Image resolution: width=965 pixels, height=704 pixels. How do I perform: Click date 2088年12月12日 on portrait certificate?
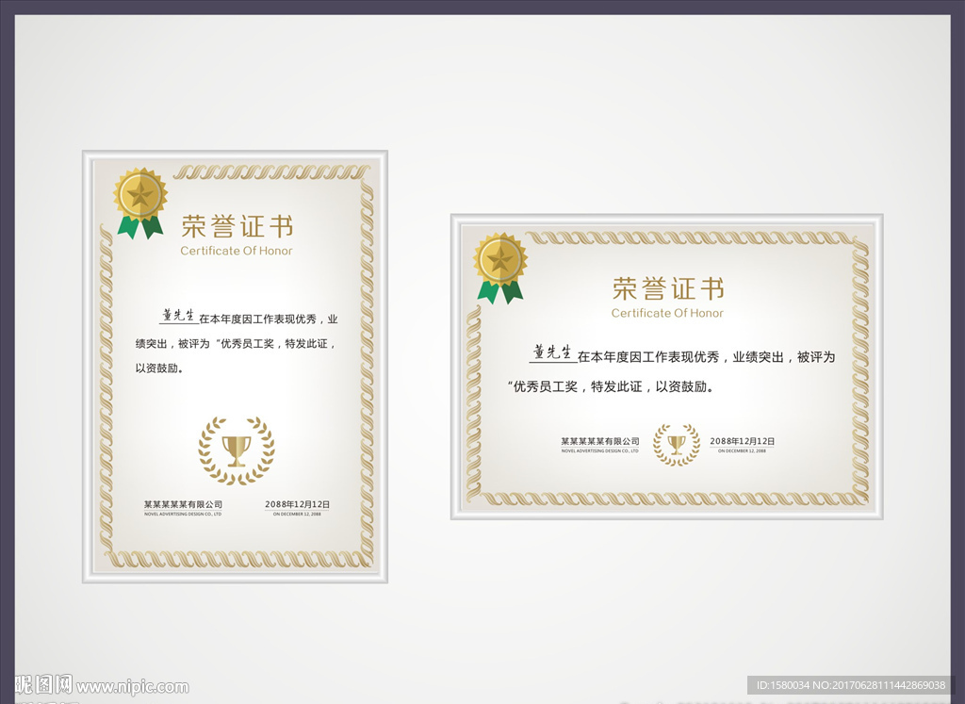[x=297, y=504]
